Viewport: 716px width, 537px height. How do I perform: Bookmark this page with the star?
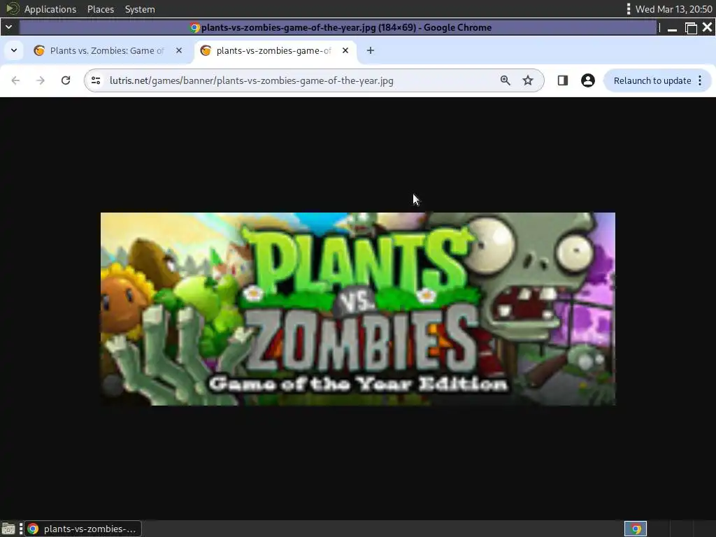(528, 80)
